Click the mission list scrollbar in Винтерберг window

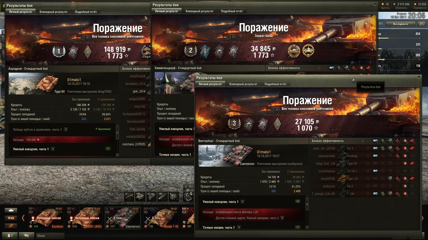pos(307,213)
